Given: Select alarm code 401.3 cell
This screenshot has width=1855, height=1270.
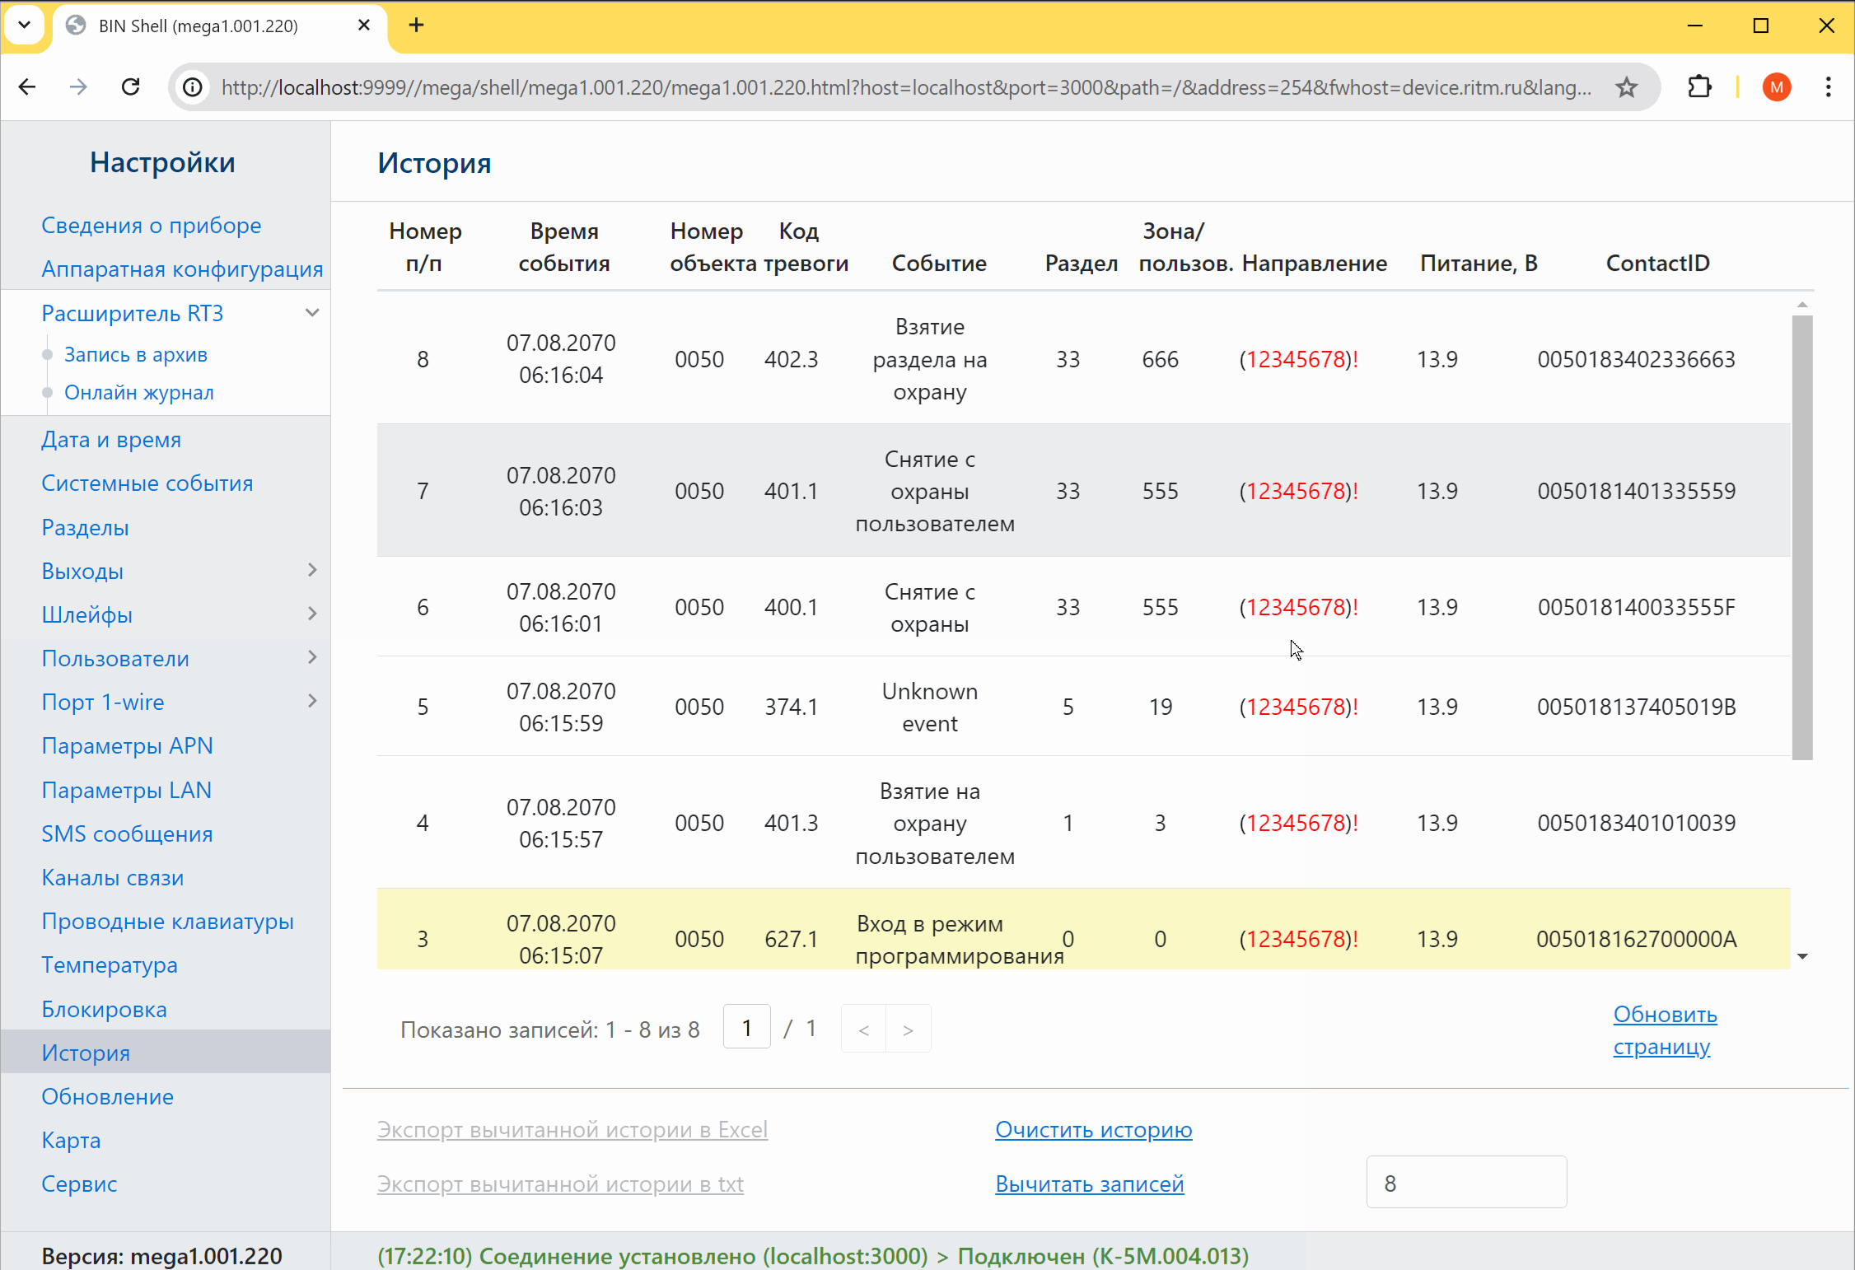Looking at the screenshot, I should coord(791,823).
